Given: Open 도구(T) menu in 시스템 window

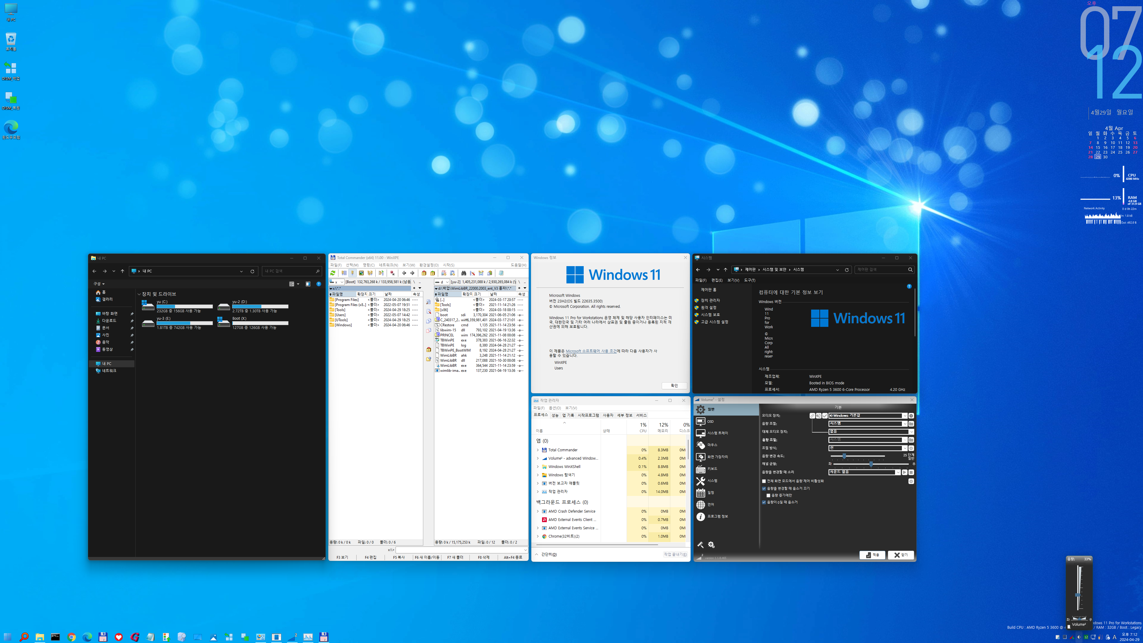Looking at the screenshot, I should click(x=749, y=280).
